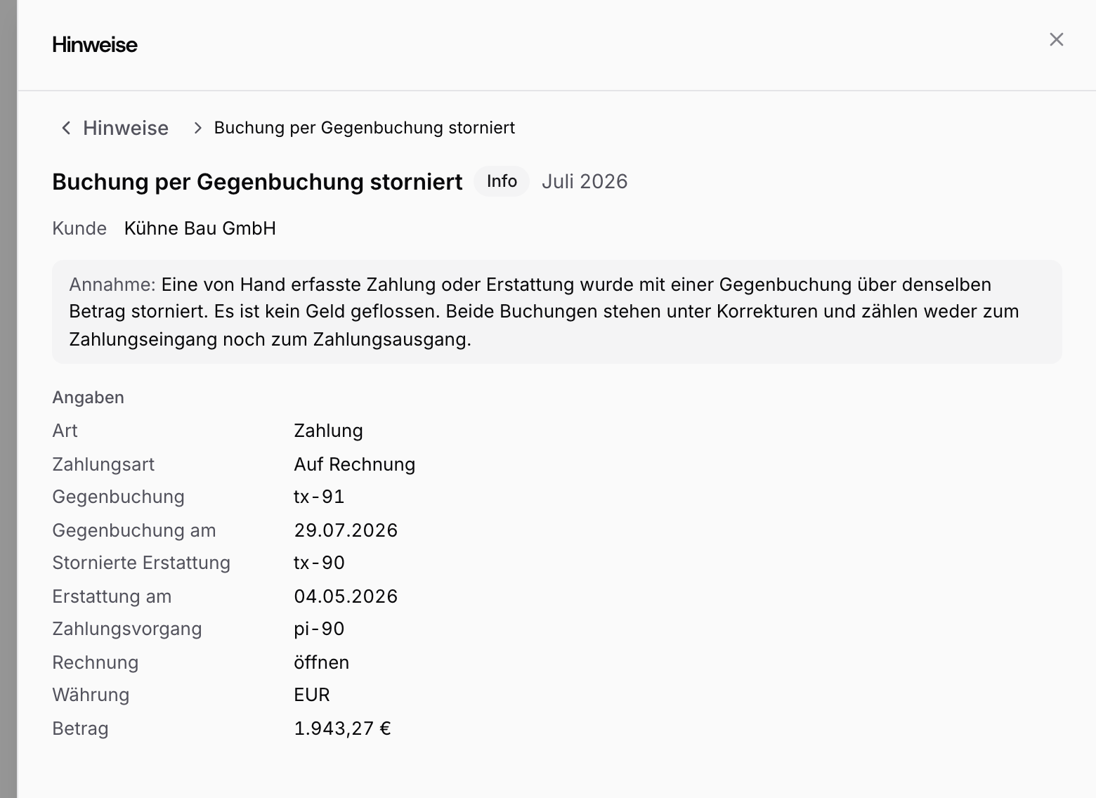Screen dimensions: 1096x798
Task: Click the Info badge
Action: coord(502,181)
